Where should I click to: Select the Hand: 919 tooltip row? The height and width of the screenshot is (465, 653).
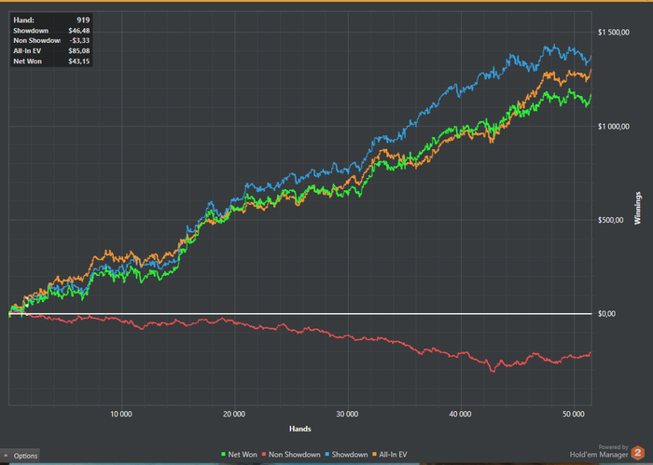click(51, 20)
